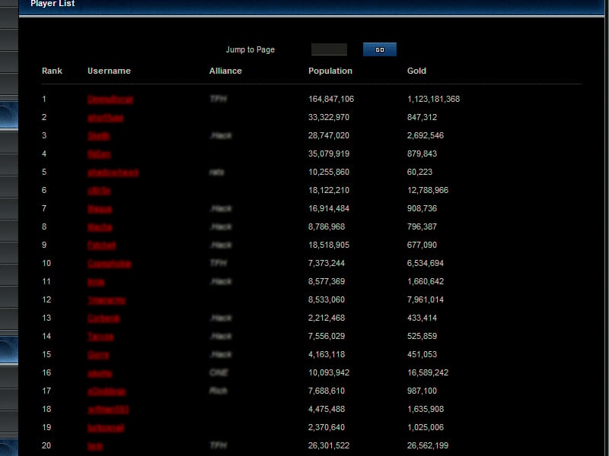
Task: Open the username link in rank 2 row
Action: point(106,118)
